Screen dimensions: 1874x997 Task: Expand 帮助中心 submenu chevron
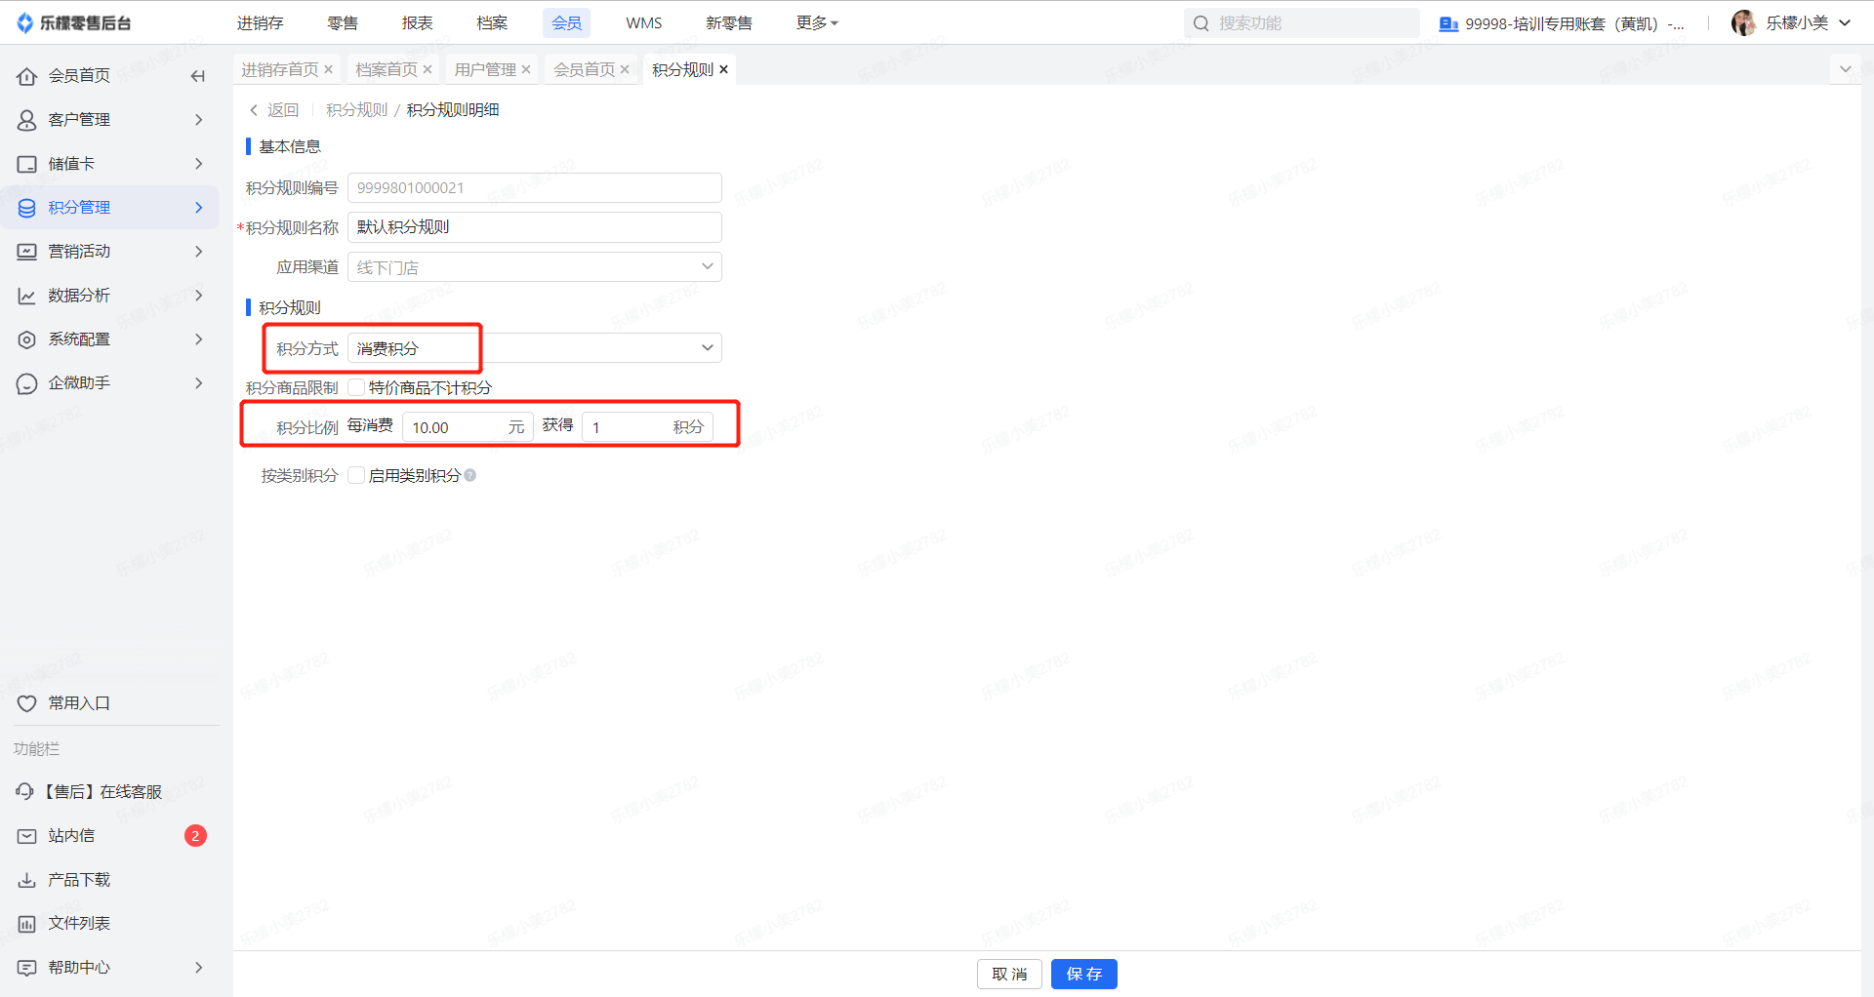point(199,968)
